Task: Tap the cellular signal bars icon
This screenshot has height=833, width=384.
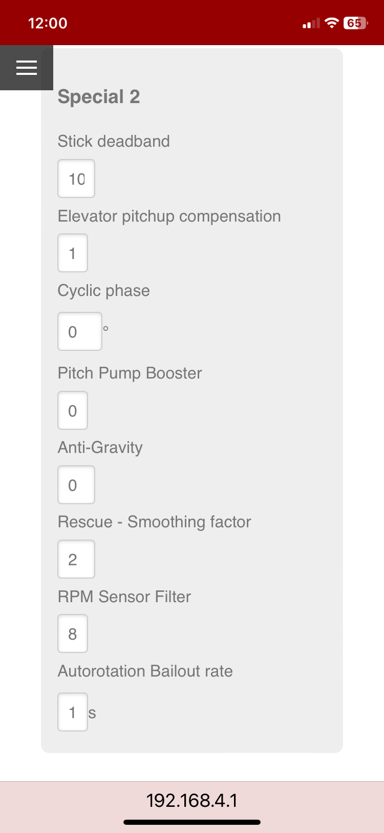Action: pyautogui.click(x=311, y=24)
